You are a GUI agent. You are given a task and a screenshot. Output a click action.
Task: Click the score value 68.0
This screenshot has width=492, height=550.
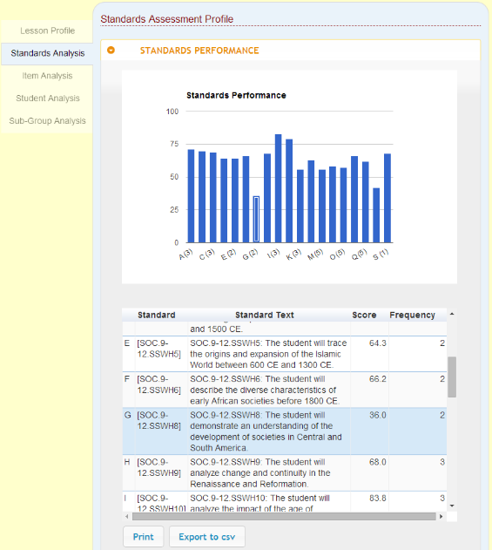click(377, 462)
